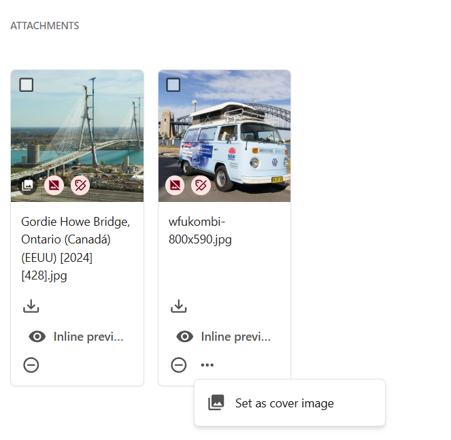
Task: Download the wfukombi-800x590.jpg attachment
Action: click(x=179, y=306)
